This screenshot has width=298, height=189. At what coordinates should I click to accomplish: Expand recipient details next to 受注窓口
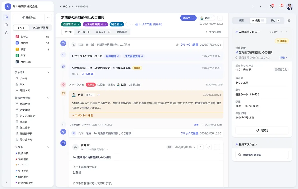[x=108, y=149]
